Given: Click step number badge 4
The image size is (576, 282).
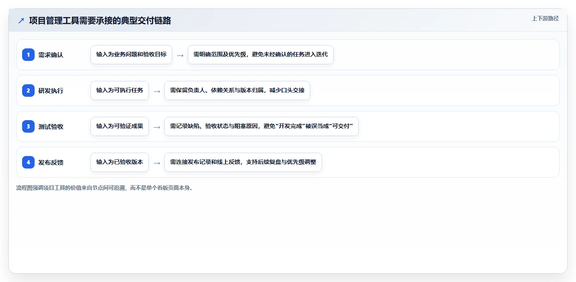Looking at the screenshot, I should tap(28, 162).
